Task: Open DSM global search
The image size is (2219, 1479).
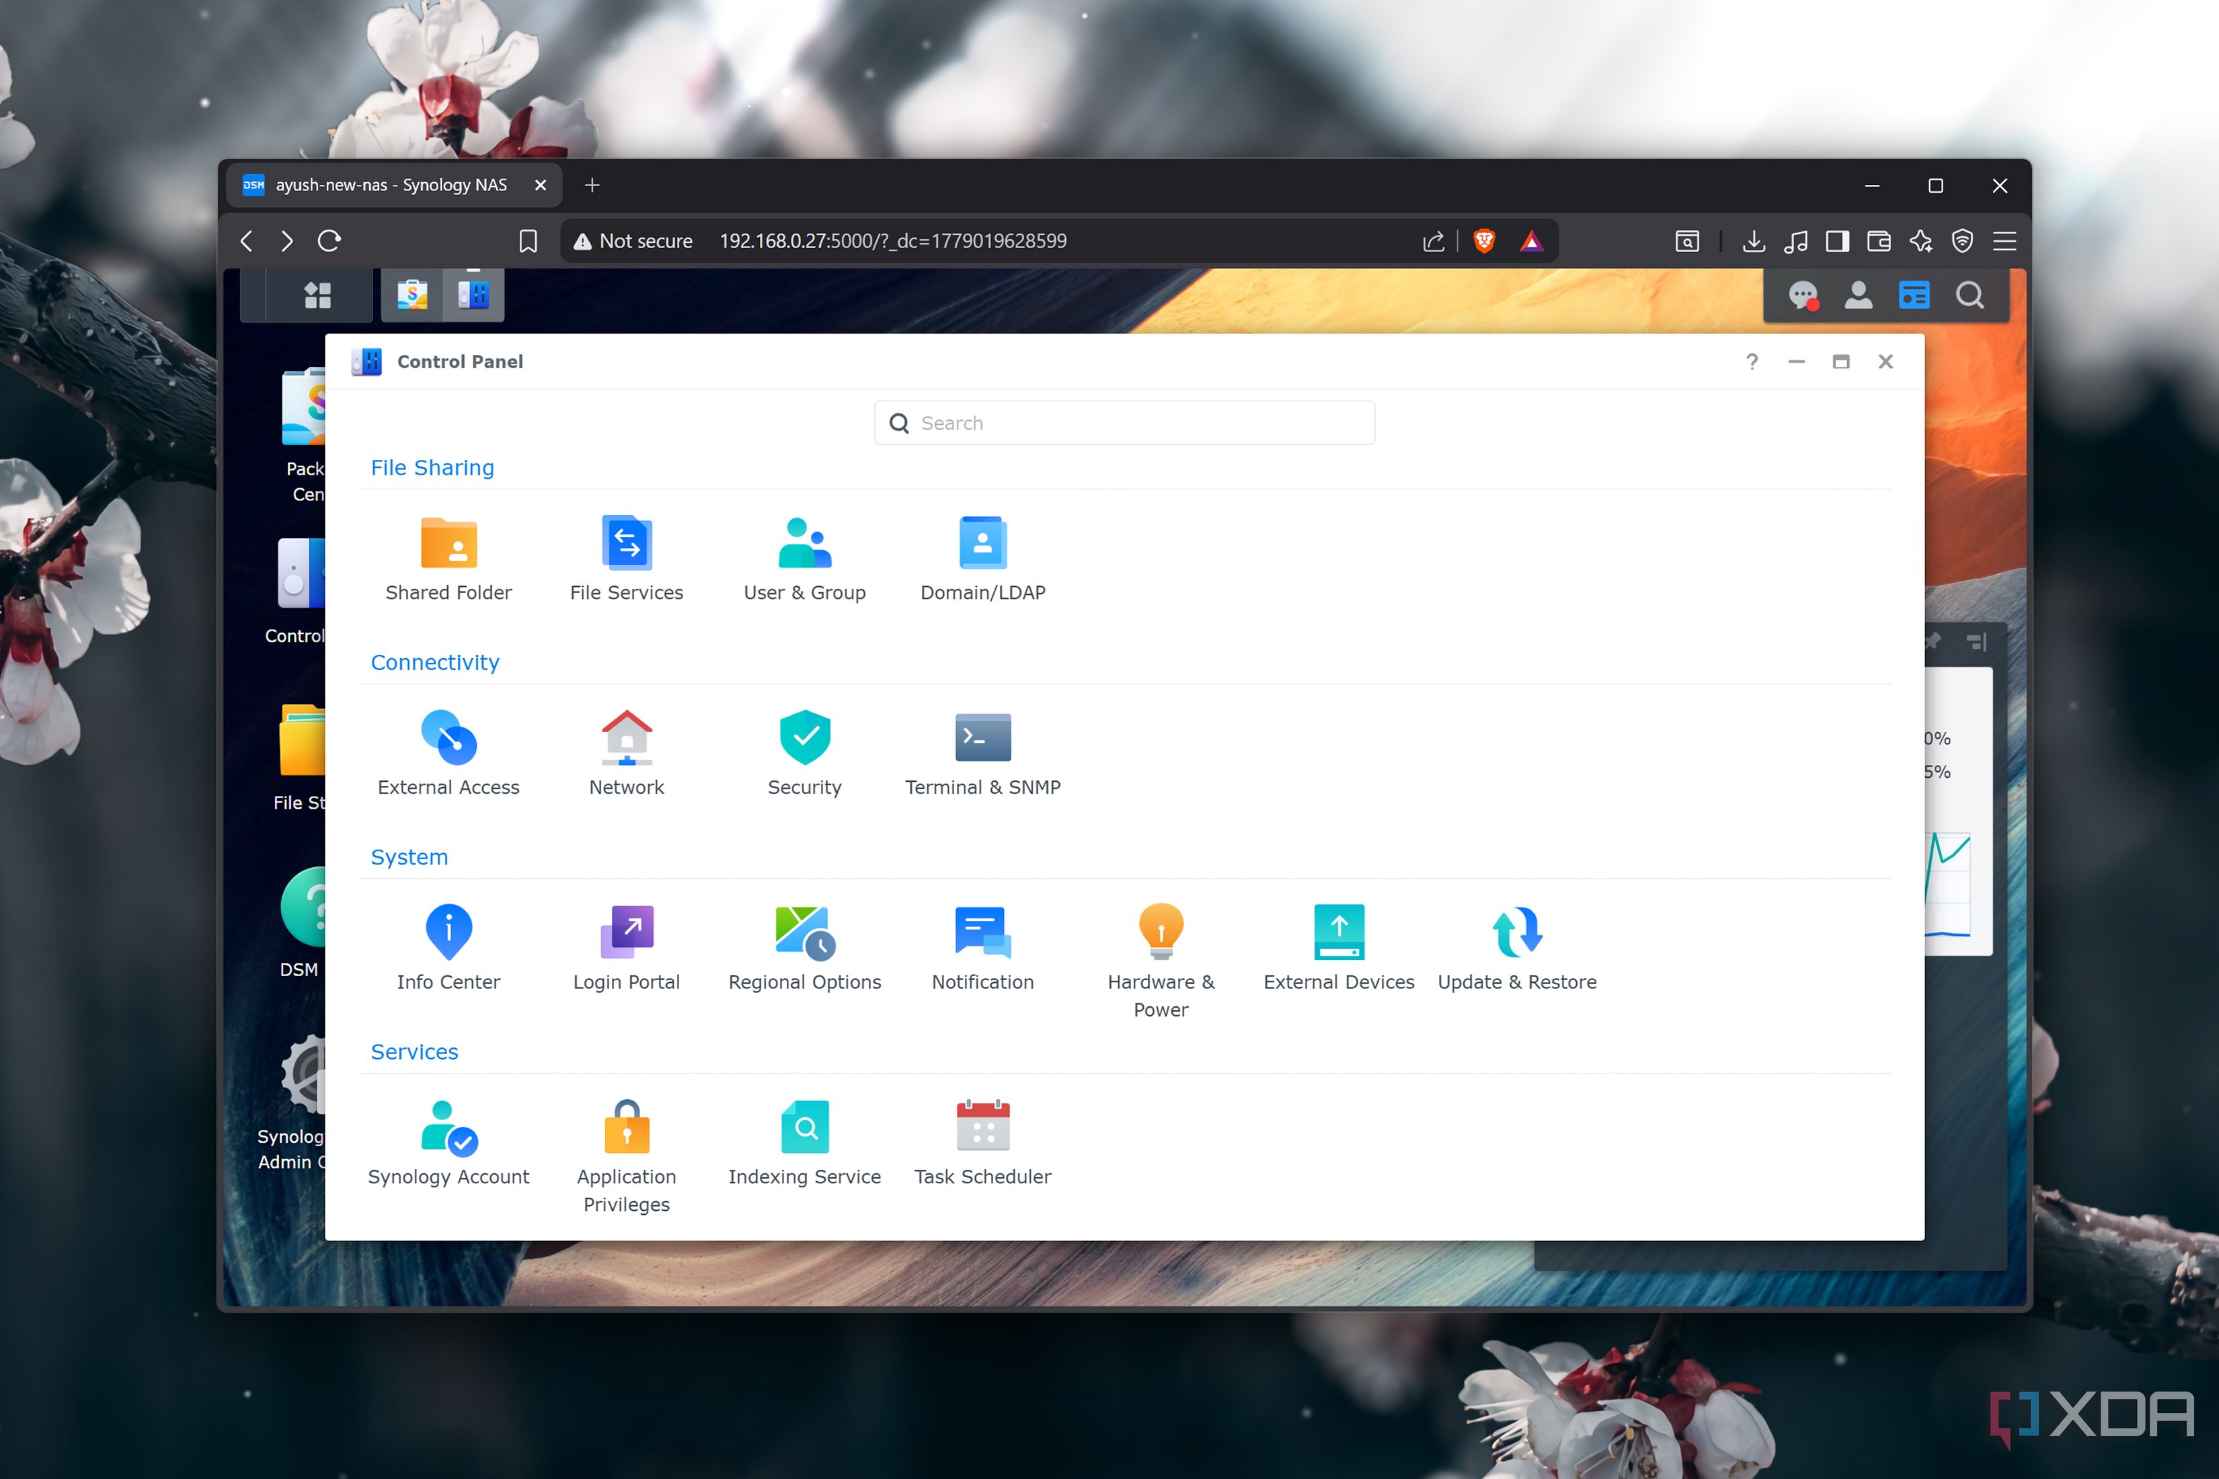Action: pyautogui.click(x=1970, y=296)
